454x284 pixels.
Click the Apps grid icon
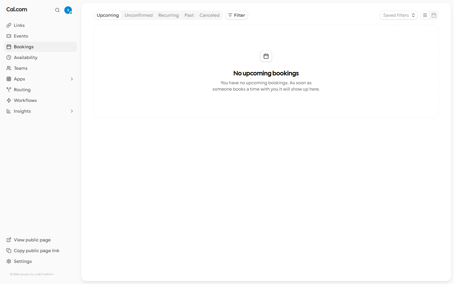tap(9, 79)
